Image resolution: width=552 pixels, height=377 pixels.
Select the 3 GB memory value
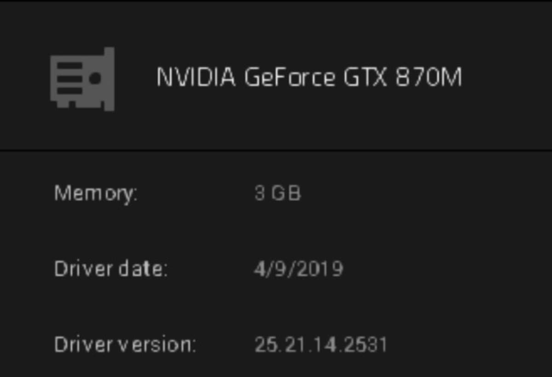(x=277, y=193)
